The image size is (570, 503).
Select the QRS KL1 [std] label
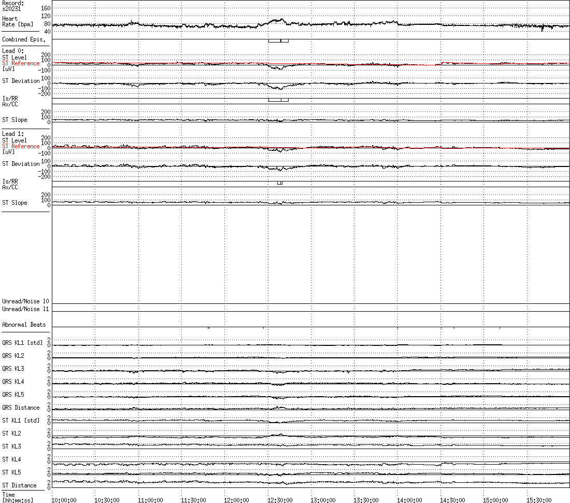(22, 343)
